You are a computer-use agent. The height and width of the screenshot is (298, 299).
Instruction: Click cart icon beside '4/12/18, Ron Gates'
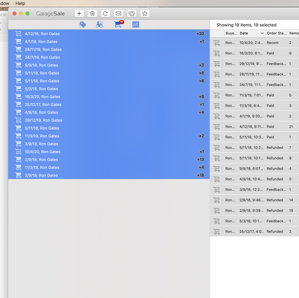click(18, 34)
